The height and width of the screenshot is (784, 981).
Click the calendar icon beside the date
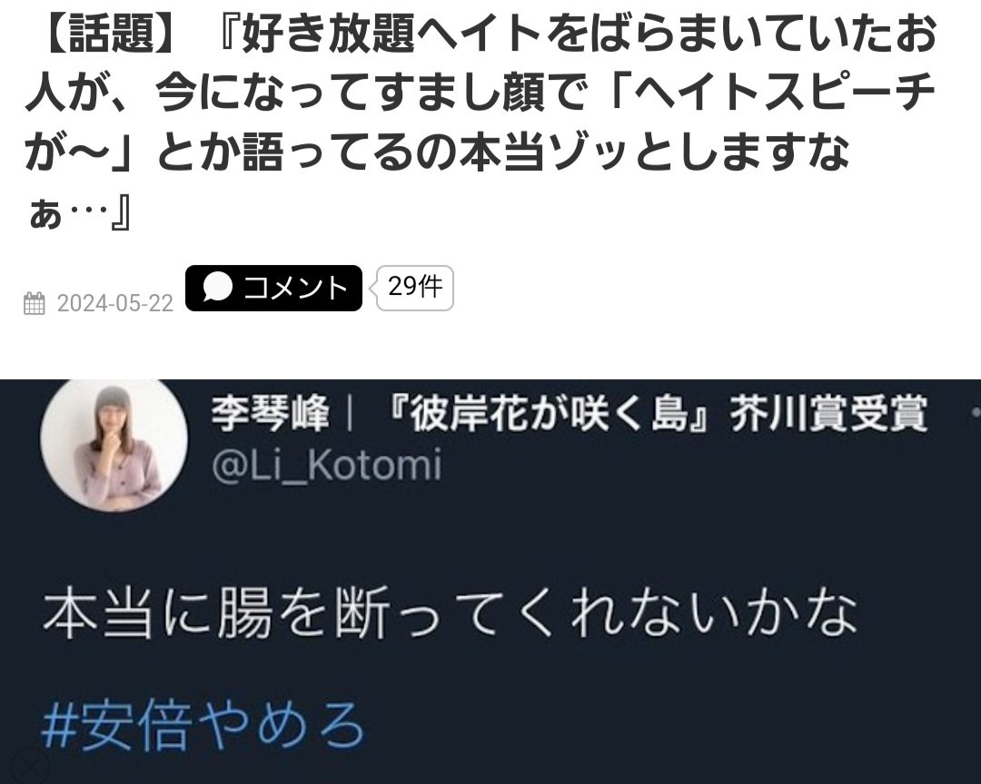pos(35,303)
